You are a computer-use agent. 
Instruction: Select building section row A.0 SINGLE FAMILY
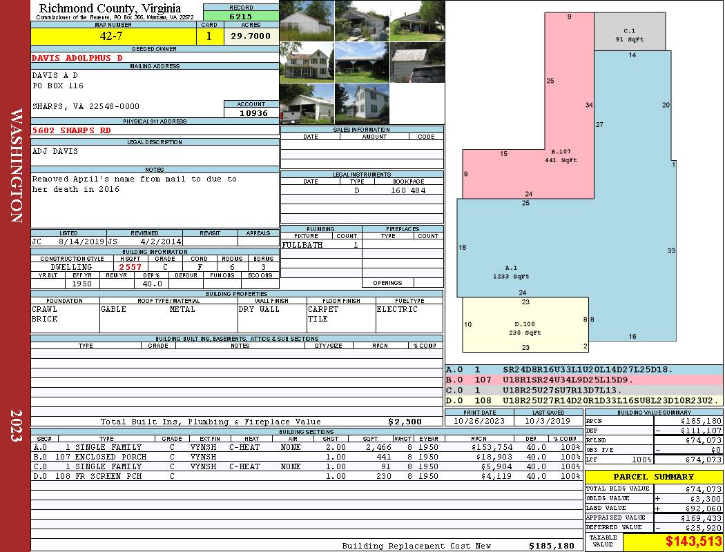[x=306, y=447]
